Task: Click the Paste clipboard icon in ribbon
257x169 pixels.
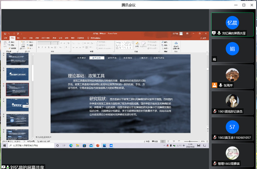Action: [6, 44]
